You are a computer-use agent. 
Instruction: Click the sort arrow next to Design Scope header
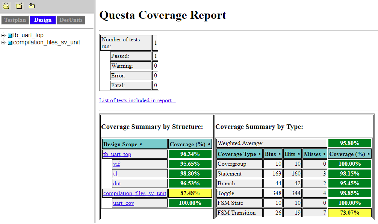141,144
